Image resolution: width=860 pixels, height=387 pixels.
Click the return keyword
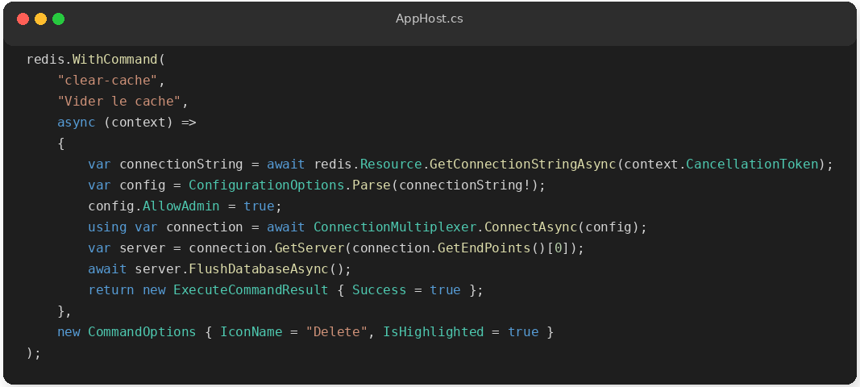coord(111,289)
